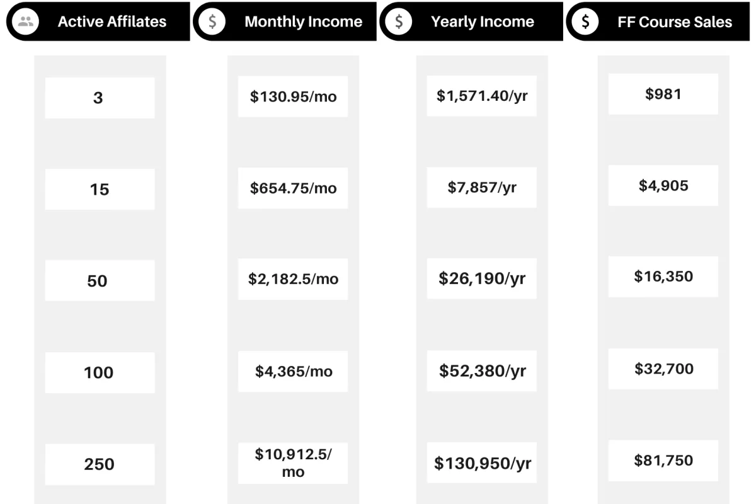Select the $16,350 course sales cell
Image resolution: width=756 pixels, height=504 pixels.
point(663,277)
